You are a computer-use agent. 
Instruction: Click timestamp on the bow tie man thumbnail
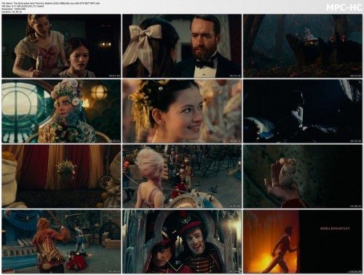(x=235, y=76)
